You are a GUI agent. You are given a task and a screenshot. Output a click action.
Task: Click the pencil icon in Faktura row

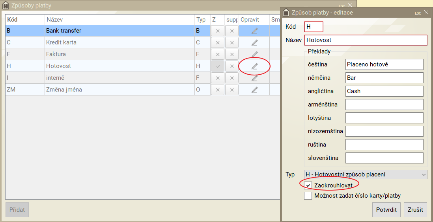254,54
